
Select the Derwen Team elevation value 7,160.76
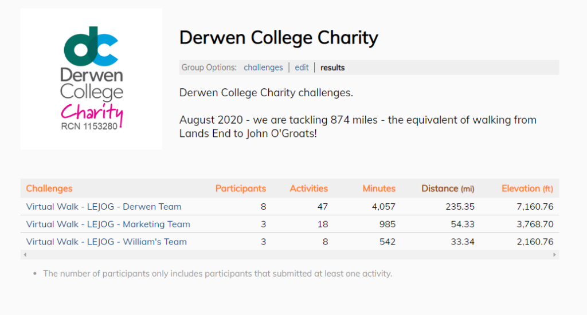click(535, 207)
